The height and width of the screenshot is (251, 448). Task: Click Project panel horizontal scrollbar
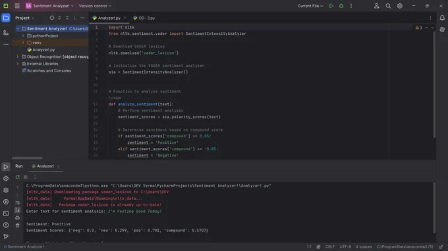tap(27, 158)
